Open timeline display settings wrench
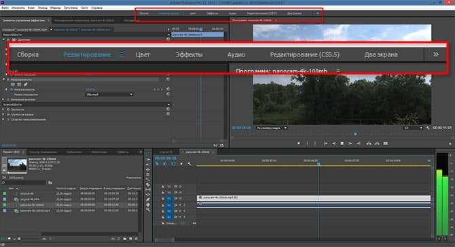Image resolution: width=455 pixels, height=247 pixels. 189,163
